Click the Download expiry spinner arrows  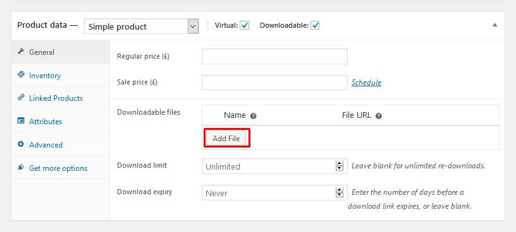pyautogui.click(x=340, y=193)
